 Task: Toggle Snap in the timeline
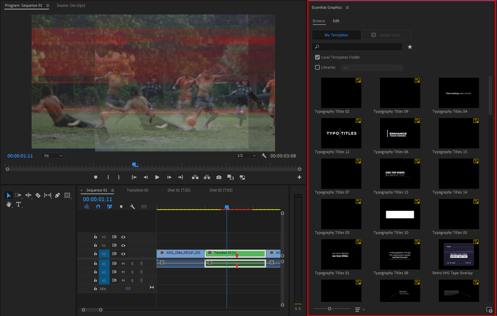(x=98, y=206)
